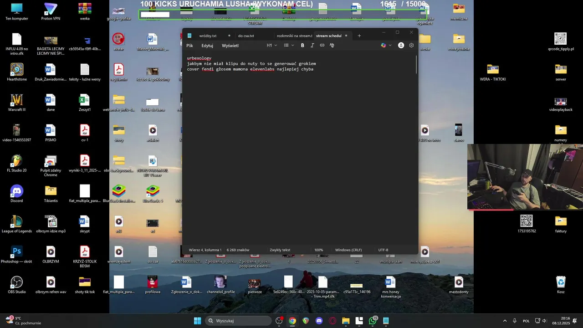Close the stream schedul tab via its dot

click(346, 36)
